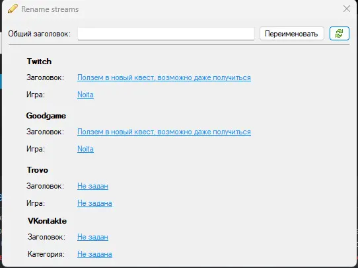Click the VKontakte section heading
Viewport: 358px width, 268px height.
(x=48, y=221)
